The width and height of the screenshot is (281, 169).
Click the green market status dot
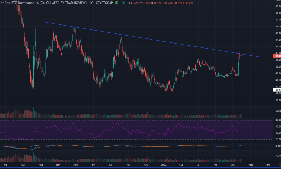pyautogui.click(x=124, y=4)
